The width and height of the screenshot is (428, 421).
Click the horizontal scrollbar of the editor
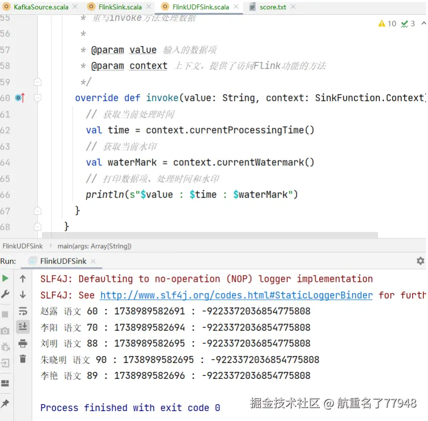[210, 235]
